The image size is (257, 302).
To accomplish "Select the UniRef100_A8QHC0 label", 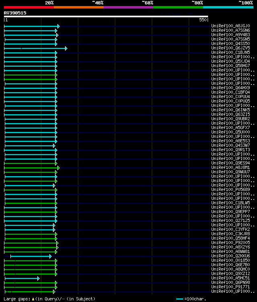I will [x=230, y=269].
